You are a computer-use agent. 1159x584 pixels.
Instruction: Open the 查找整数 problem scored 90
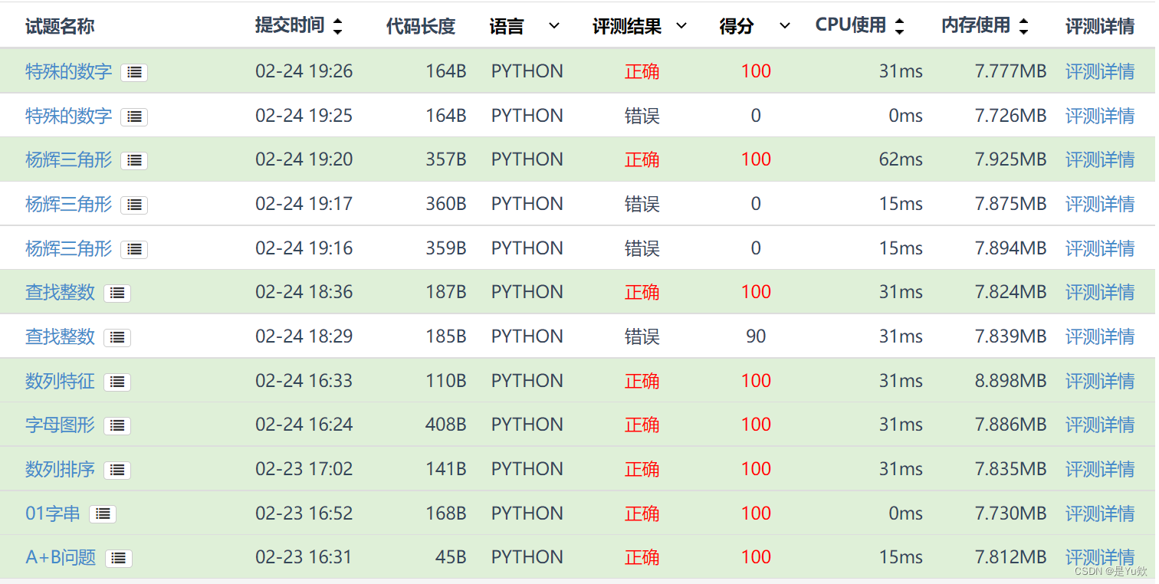[x=60, y=336]
